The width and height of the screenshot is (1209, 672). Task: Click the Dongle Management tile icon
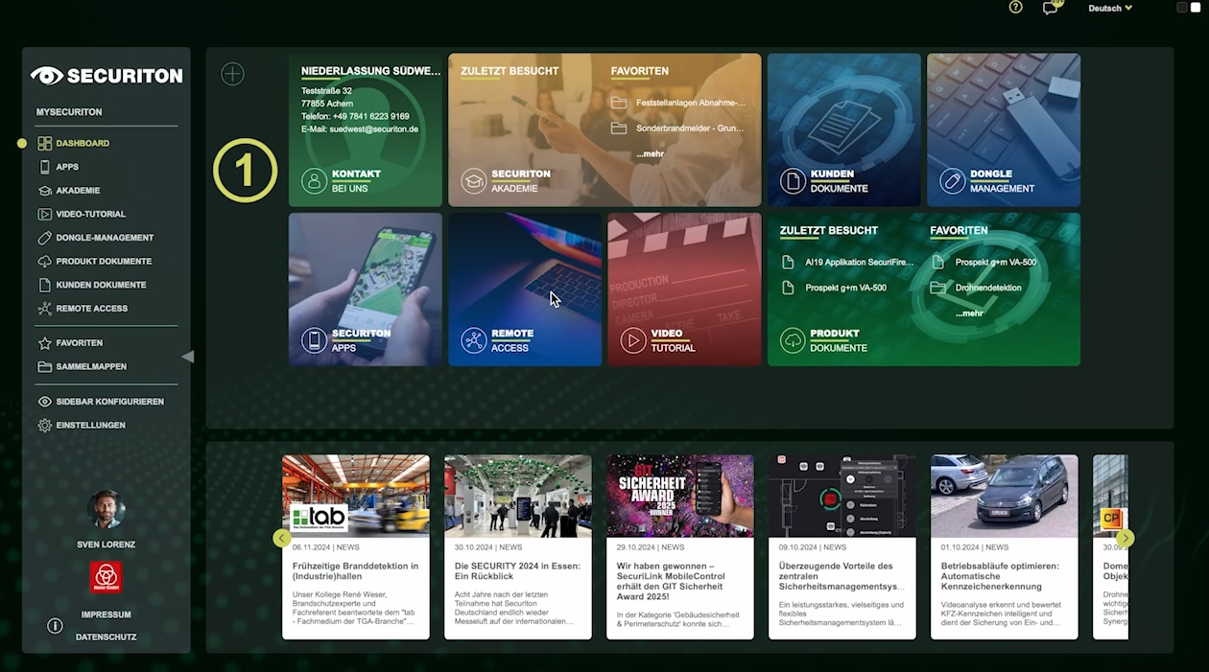coord(952,181)
